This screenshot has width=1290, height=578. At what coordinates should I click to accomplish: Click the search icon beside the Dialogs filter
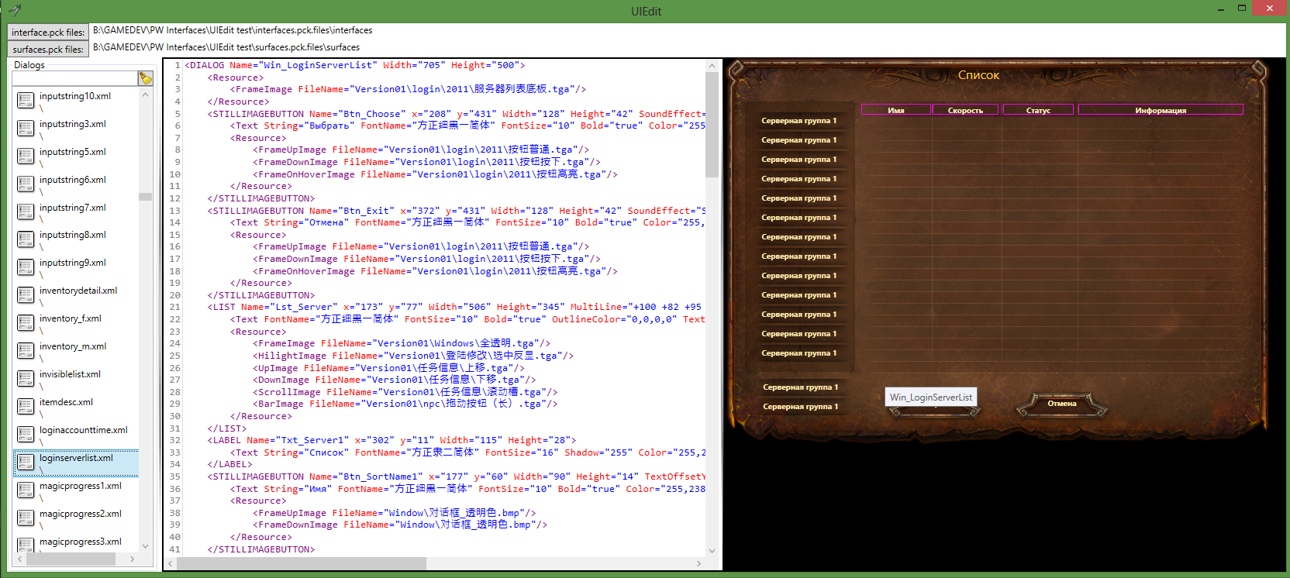pos(145,78)
